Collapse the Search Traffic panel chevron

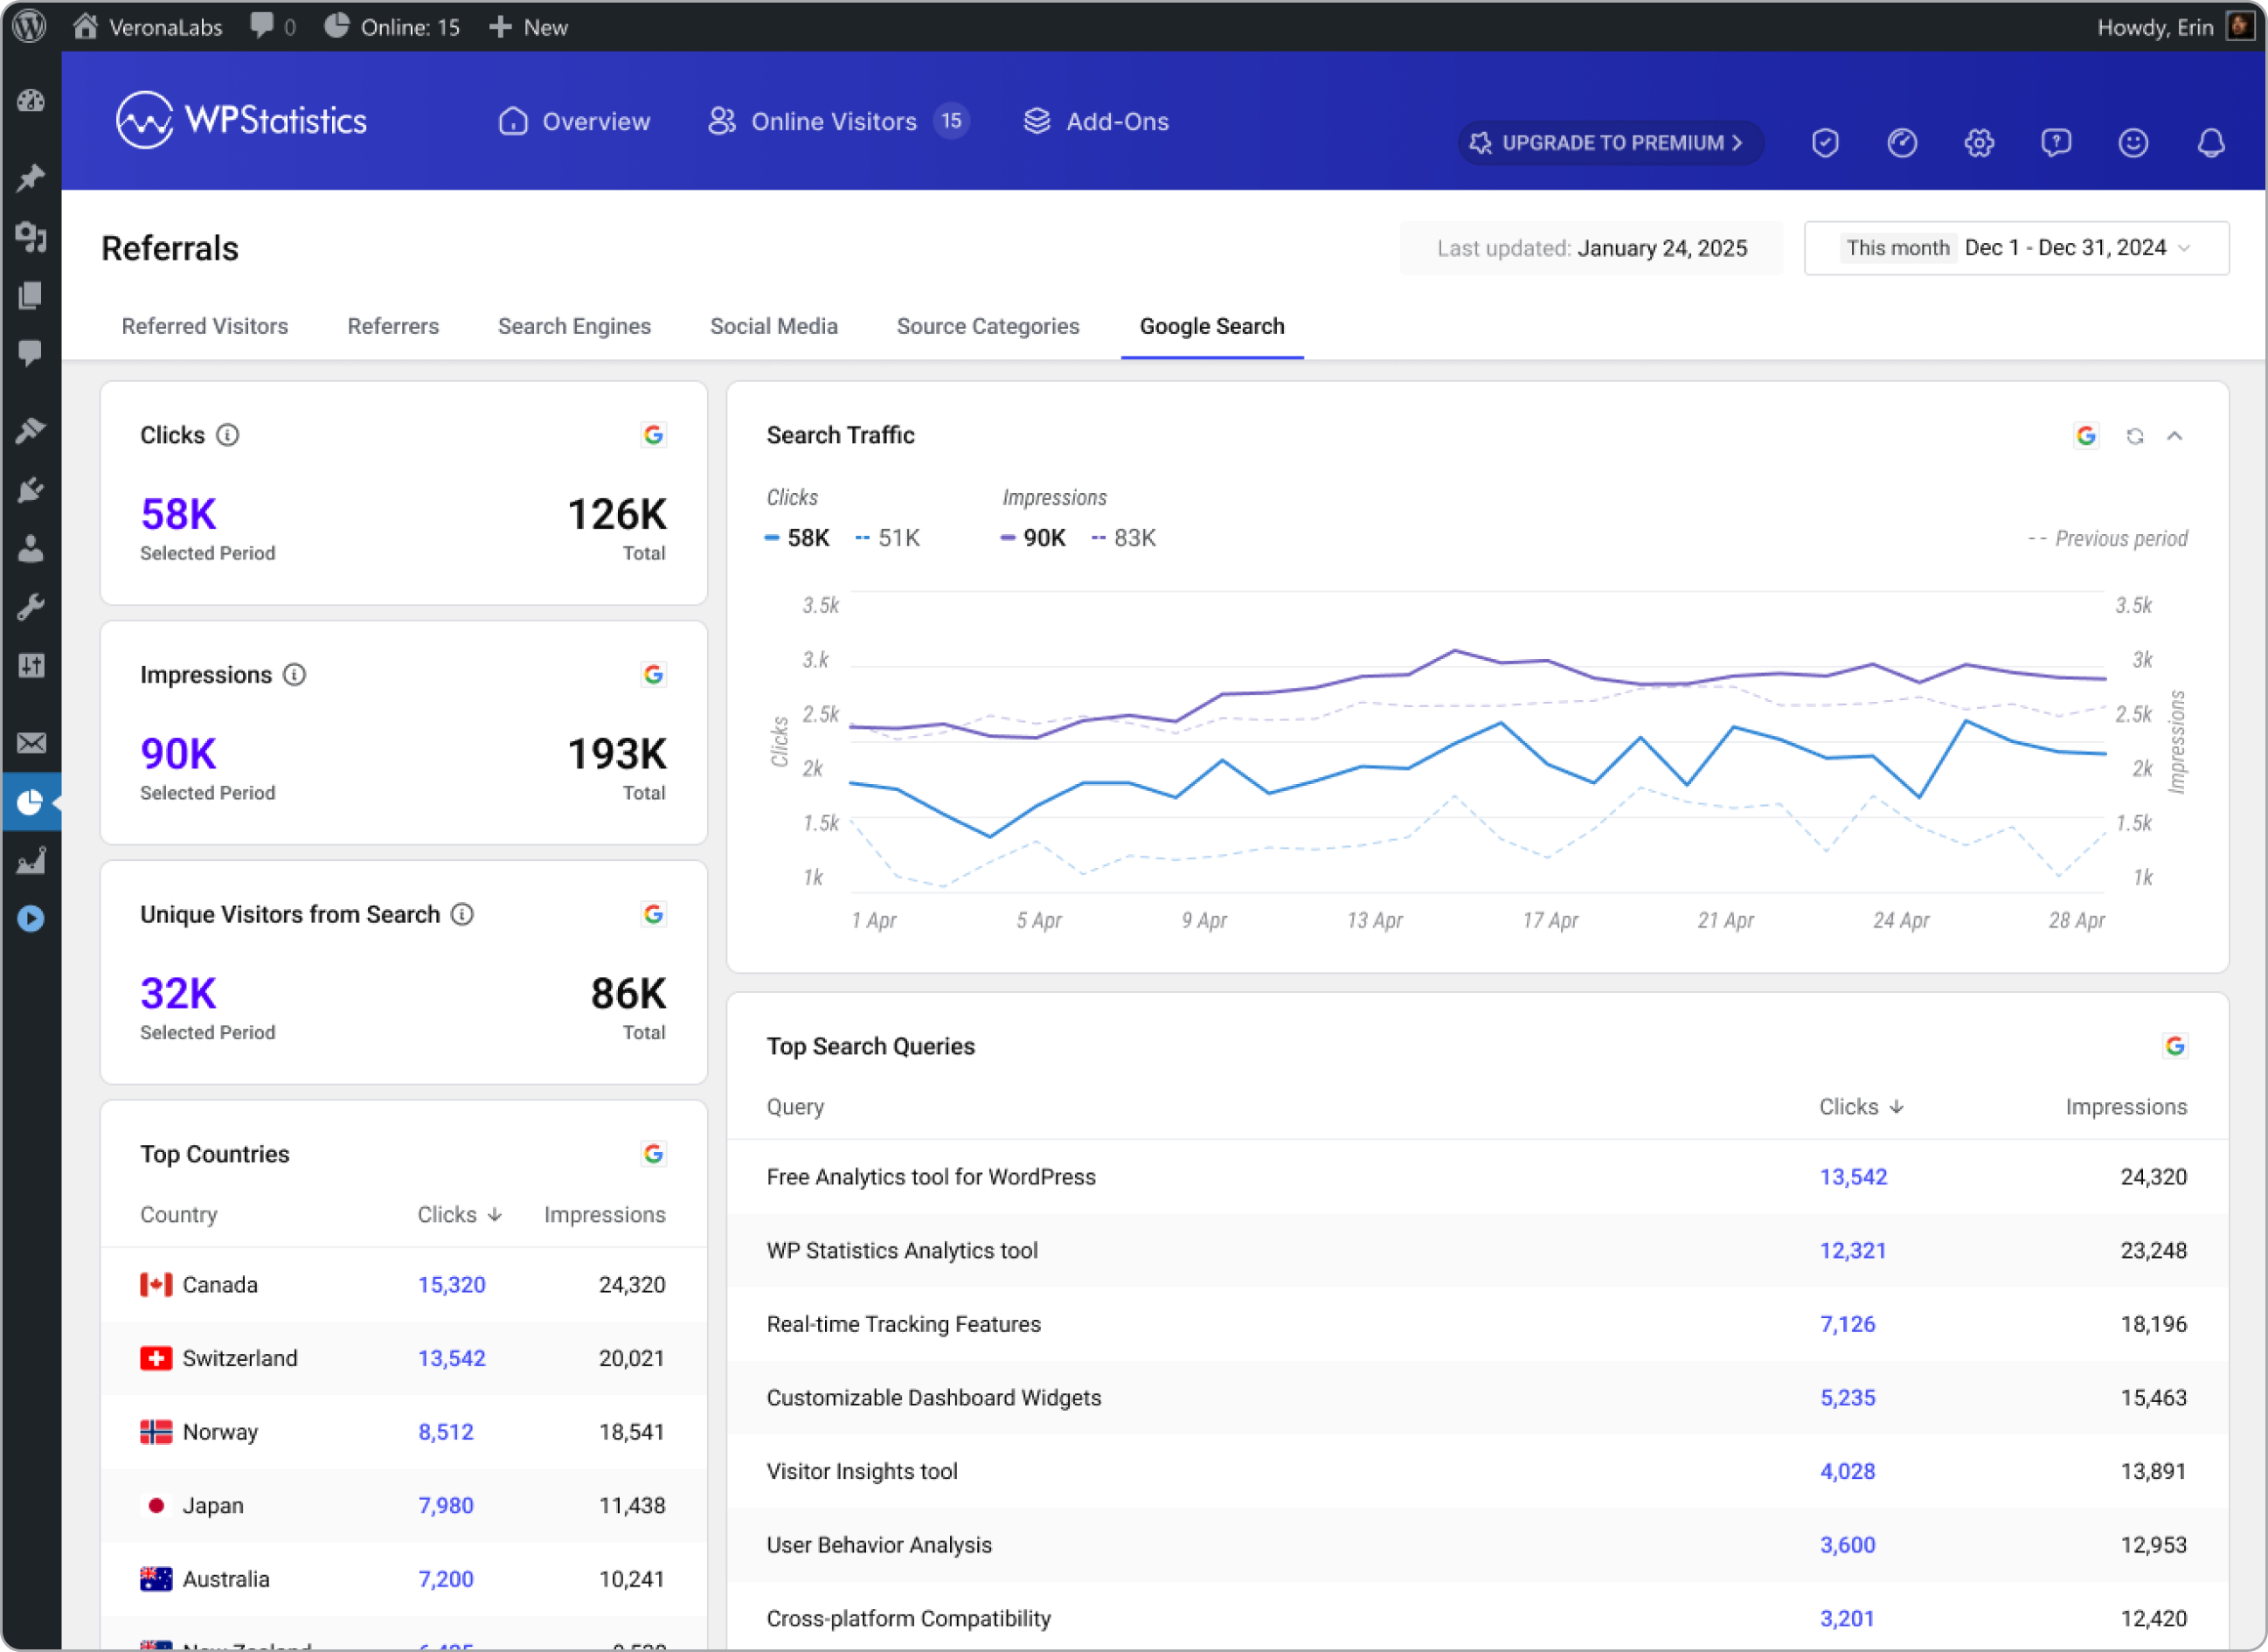2174,436
